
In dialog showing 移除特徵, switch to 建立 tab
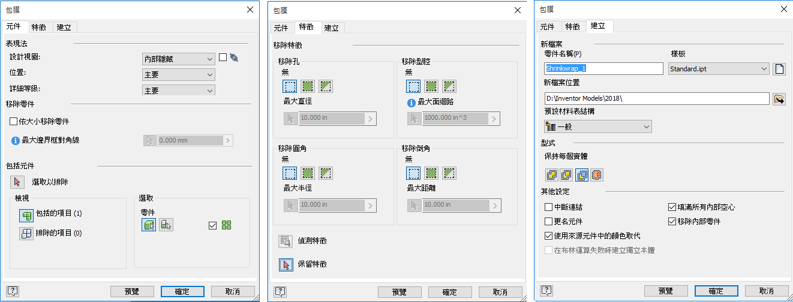331,28
